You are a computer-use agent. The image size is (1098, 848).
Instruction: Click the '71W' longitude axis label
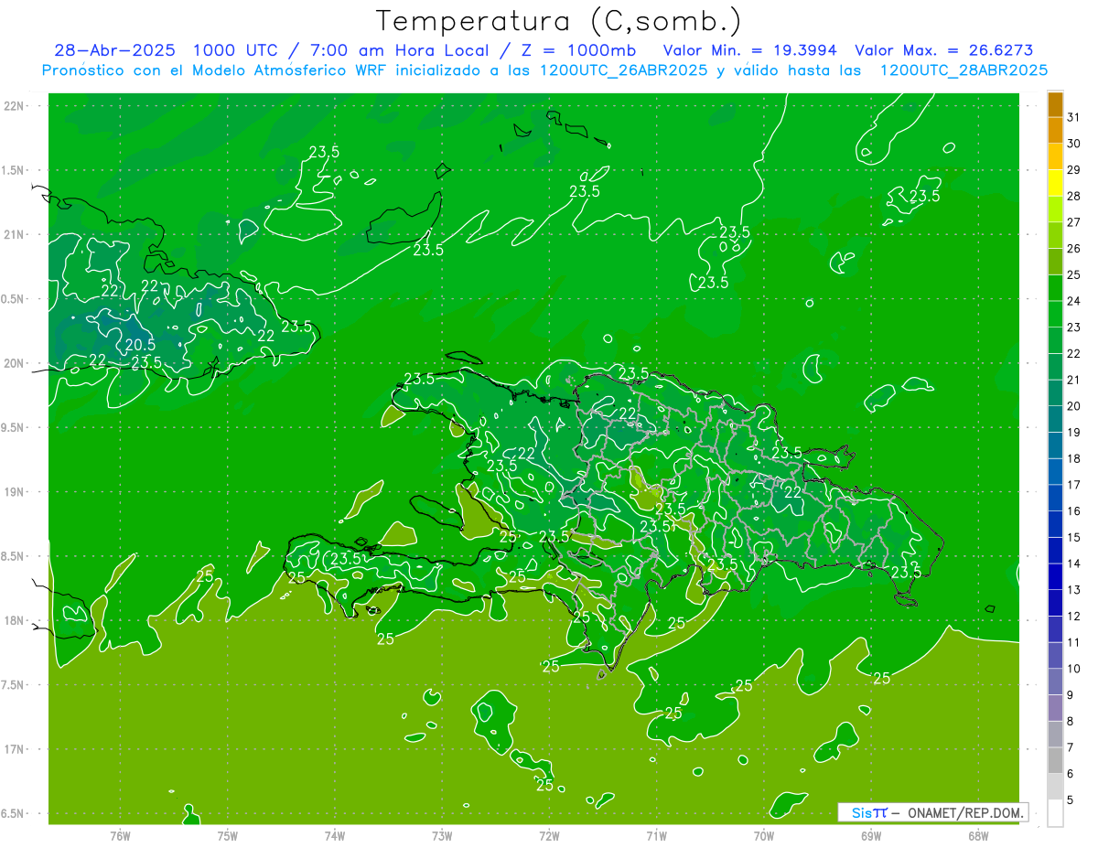[x=656, y=836]
